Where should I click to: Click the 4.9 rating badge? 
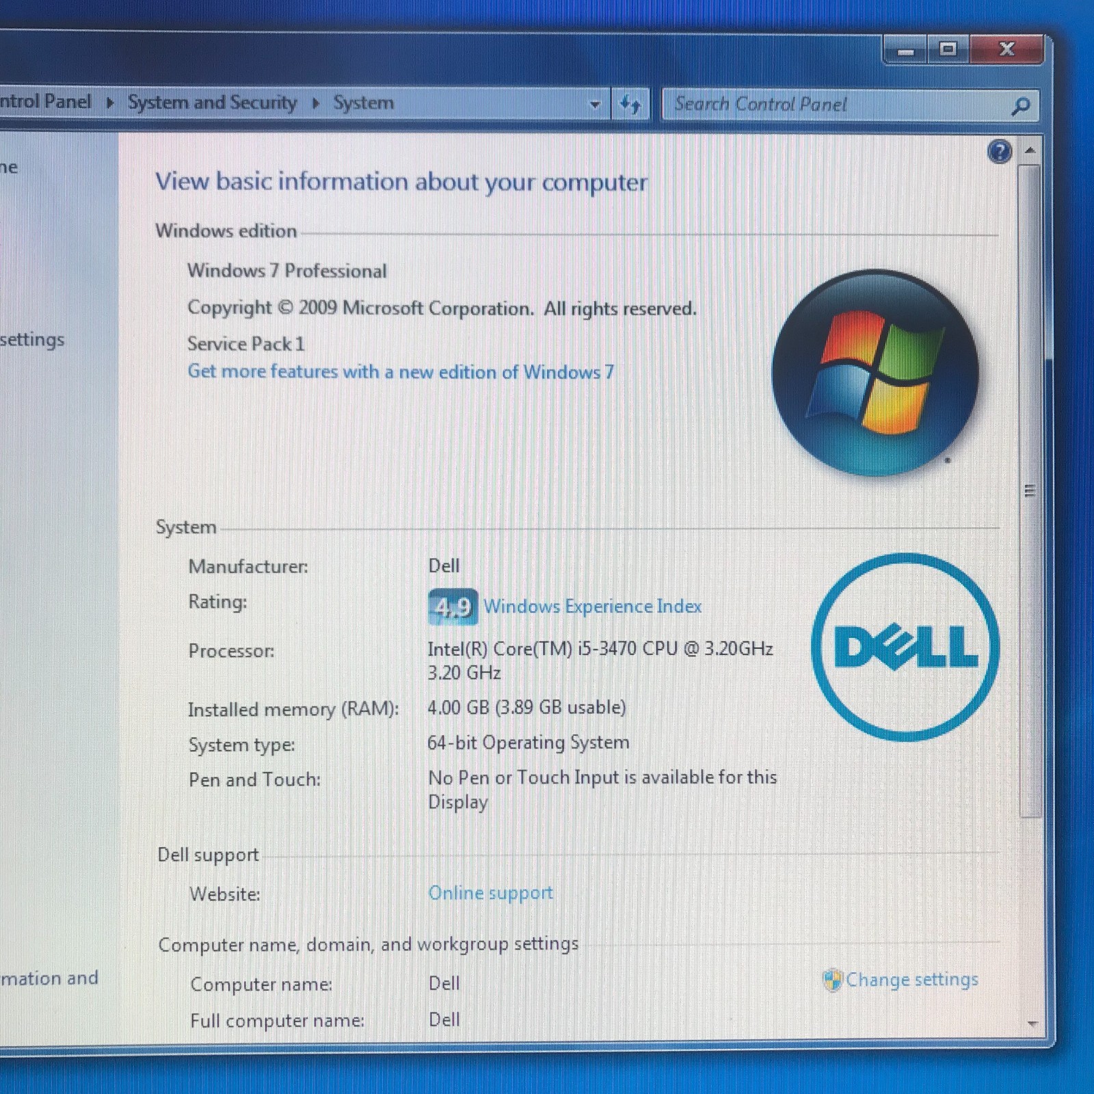coord(453,606)
